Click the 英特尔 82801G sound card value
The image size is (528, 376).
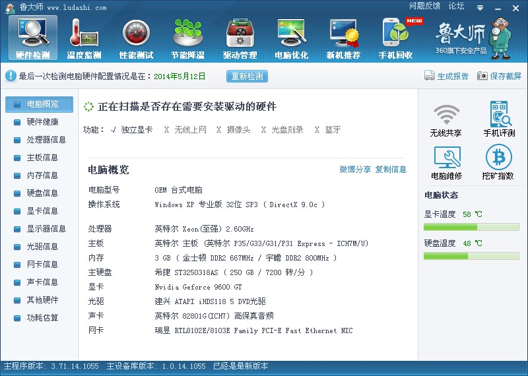tap(214, 316)
